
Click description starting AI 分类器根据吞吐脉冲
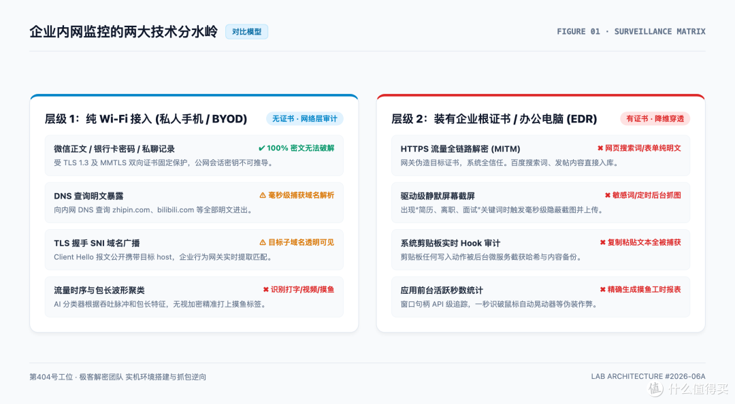coord(161,305)
